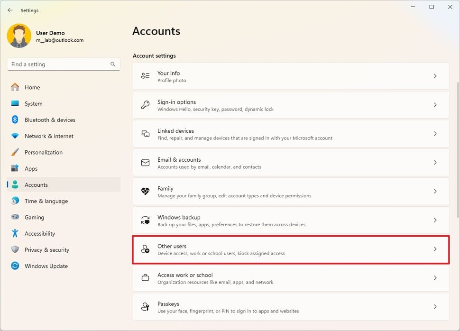Click the vertical scrollbar on right

point(458,150)
